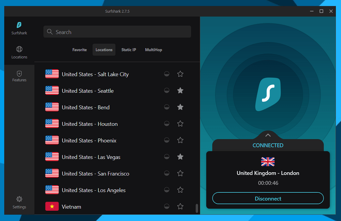Connect to United States - Houston
The height and width of the screenshot is (221, 341).
(90, 124)
